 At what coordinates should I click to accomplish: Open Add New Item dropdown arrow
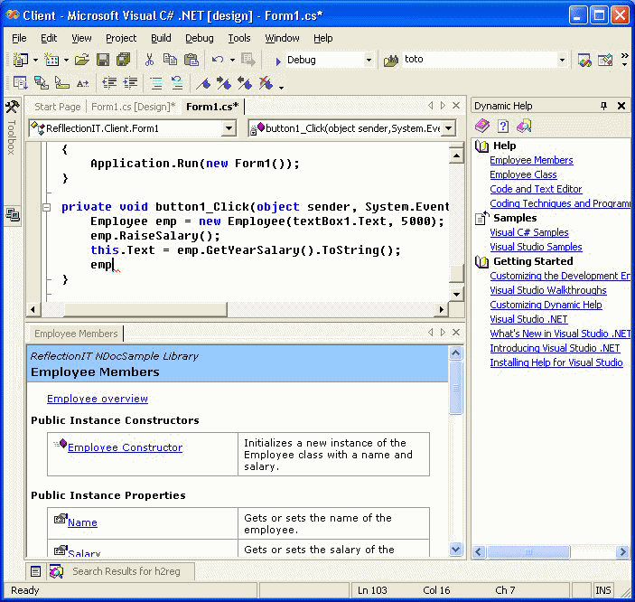[66, 61]
